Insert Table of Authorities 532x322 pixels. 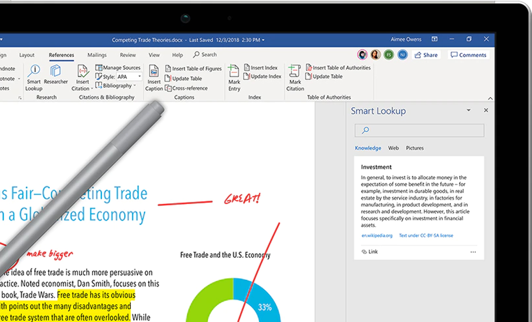tap(338, 67)
